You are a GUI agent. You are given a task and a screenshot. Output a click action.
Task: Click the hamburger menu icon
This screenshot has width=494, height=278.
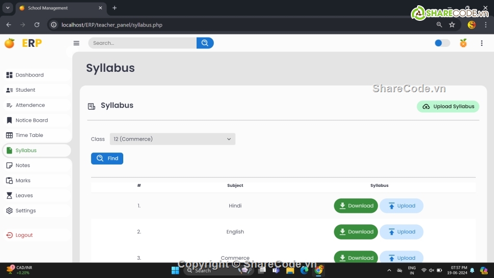pos(76,43)
